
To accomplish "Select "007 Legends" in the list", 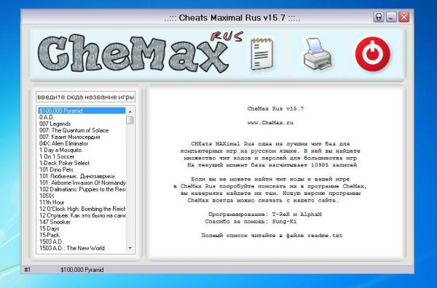I will [x=82, y=124].
